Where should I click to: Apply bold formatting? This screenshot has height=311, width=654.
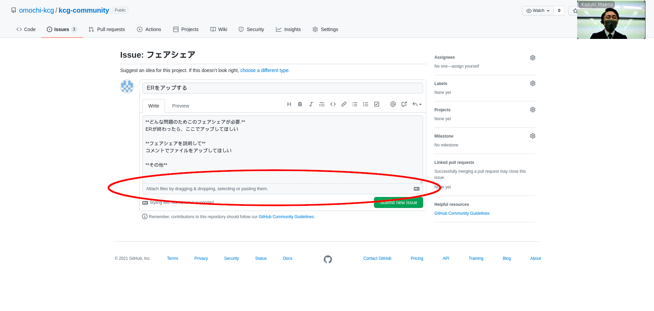(300, 104)
